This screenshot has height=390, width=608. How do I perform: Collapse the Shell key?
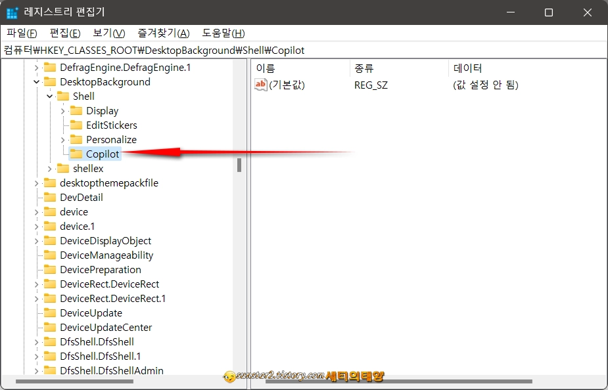50,97
